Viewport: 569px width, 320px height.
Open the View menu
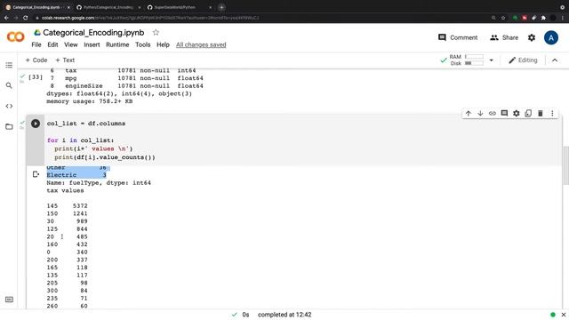click(x=71, y=44)
